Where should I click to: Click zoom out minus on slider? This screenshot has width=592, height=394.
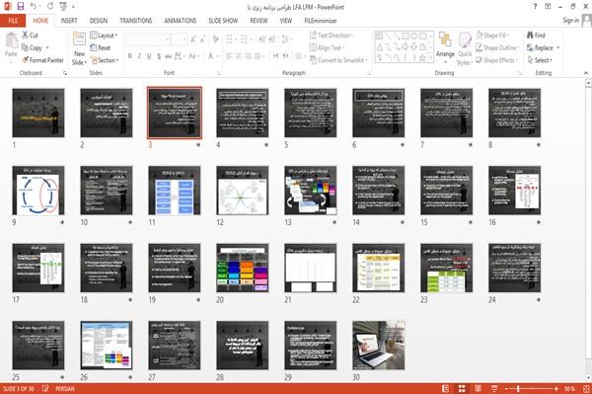pyautogui.click(x=507, y=388)
